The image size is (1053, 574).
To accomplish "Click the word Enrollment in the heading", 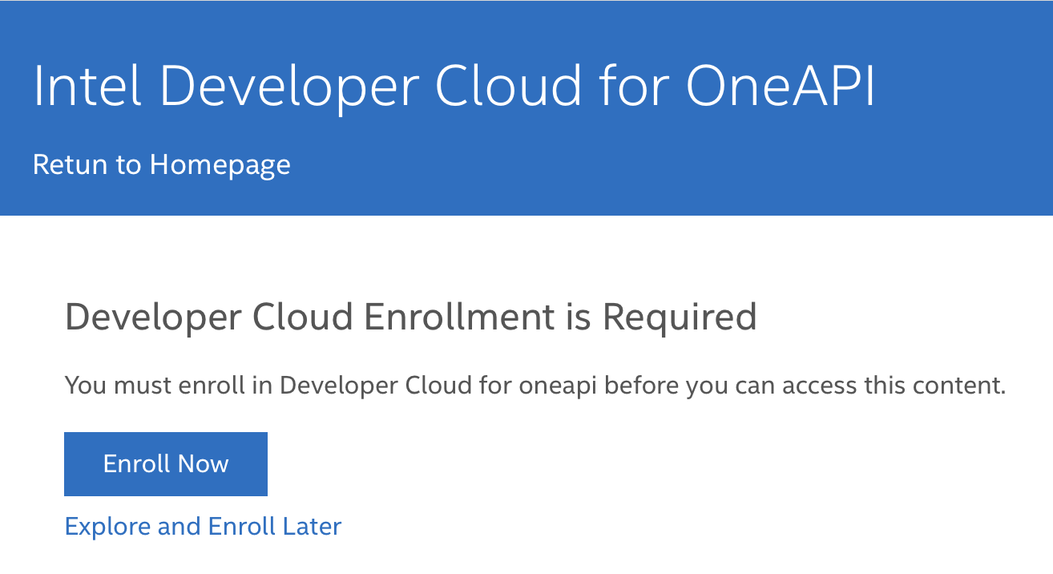I will [459, 317].
